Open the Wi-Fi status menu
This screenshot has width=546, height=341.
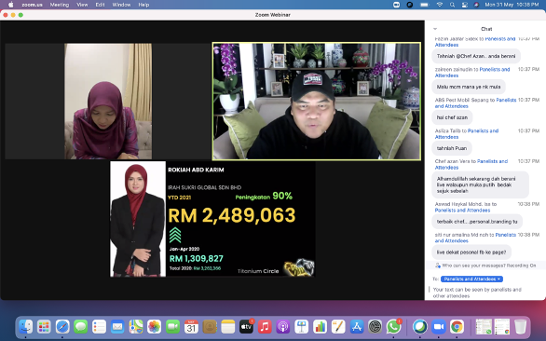click(x=440, y=5)
